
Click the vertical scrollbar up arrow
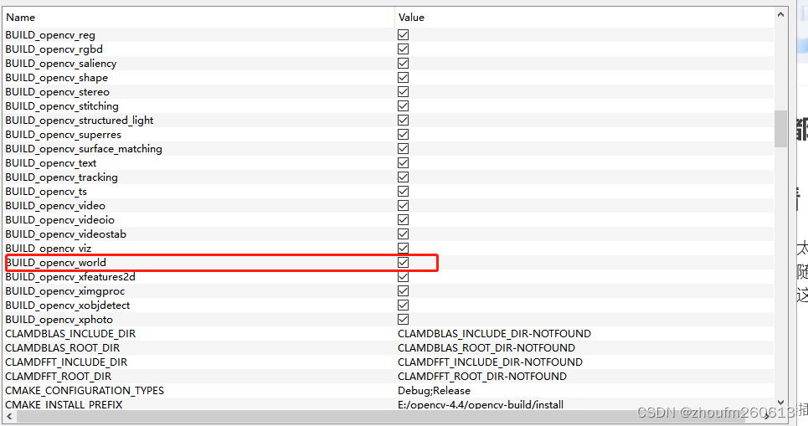click(x=780, y=15)
